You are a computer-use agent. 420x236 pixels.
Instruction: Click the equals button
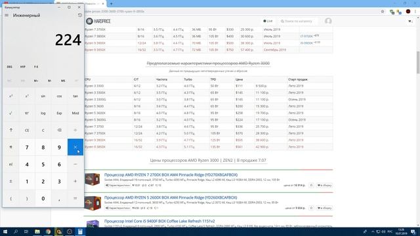[x=75, y=199]
